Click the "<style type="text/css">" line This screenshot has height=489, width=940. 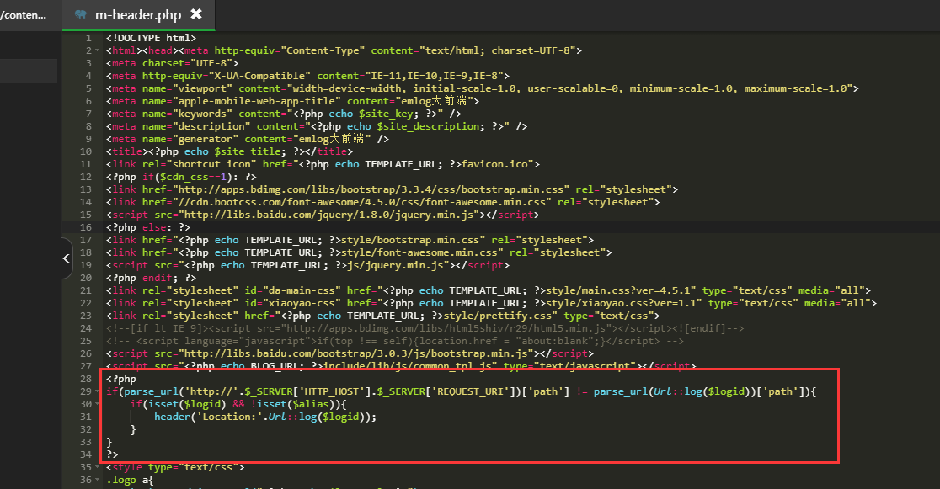175,467
